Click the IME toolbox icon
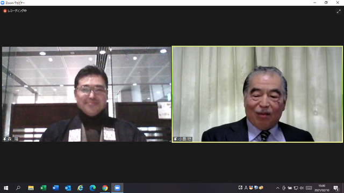The width and height of the screenshot is (344, 193). [261, 188]
